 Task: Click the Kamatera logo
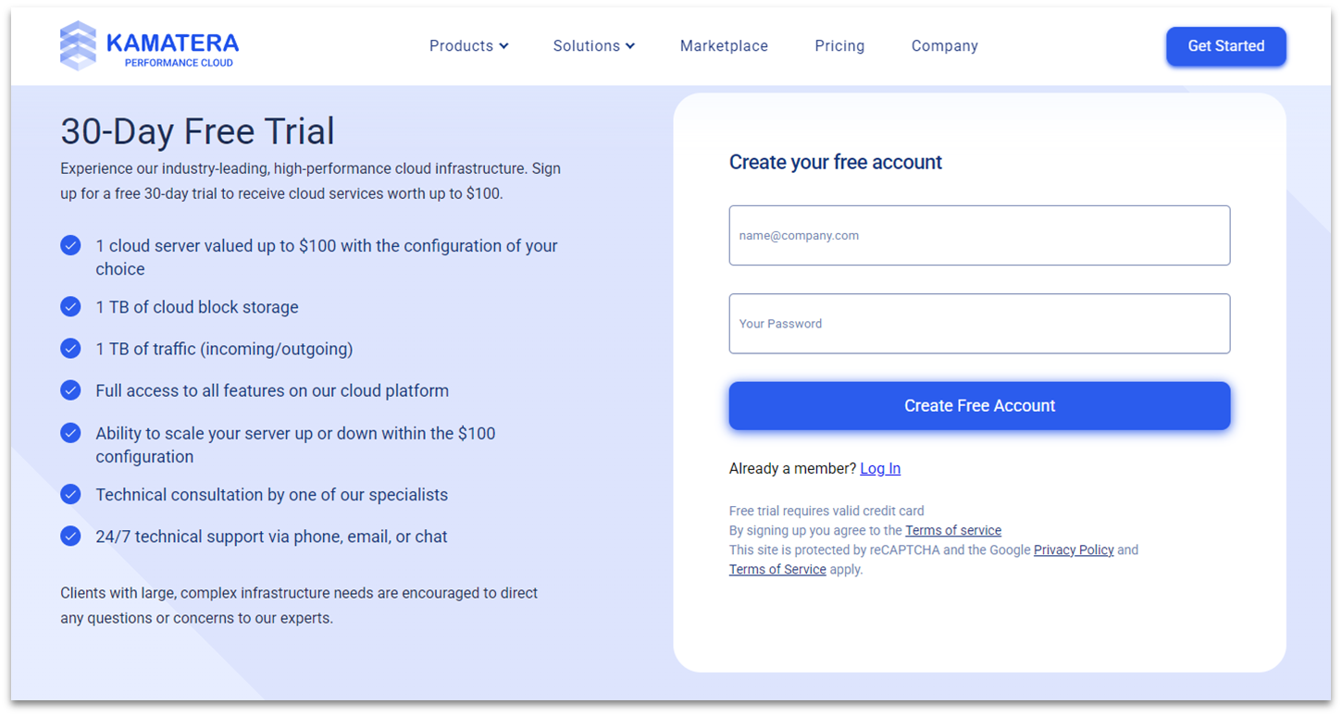pyautogui.click(x=148, y=43)
